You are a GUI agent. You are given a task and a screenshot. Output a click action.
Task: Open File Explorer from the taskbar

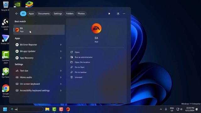tap(47, 109)
